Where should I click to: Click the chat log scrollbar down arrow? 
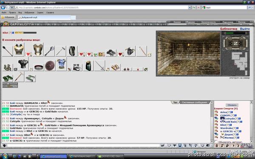[x=212, y=141]
